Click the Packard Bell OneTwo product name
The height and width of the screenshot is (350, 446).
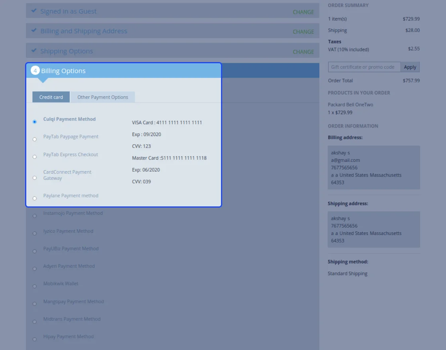click(x=350, y=105)
